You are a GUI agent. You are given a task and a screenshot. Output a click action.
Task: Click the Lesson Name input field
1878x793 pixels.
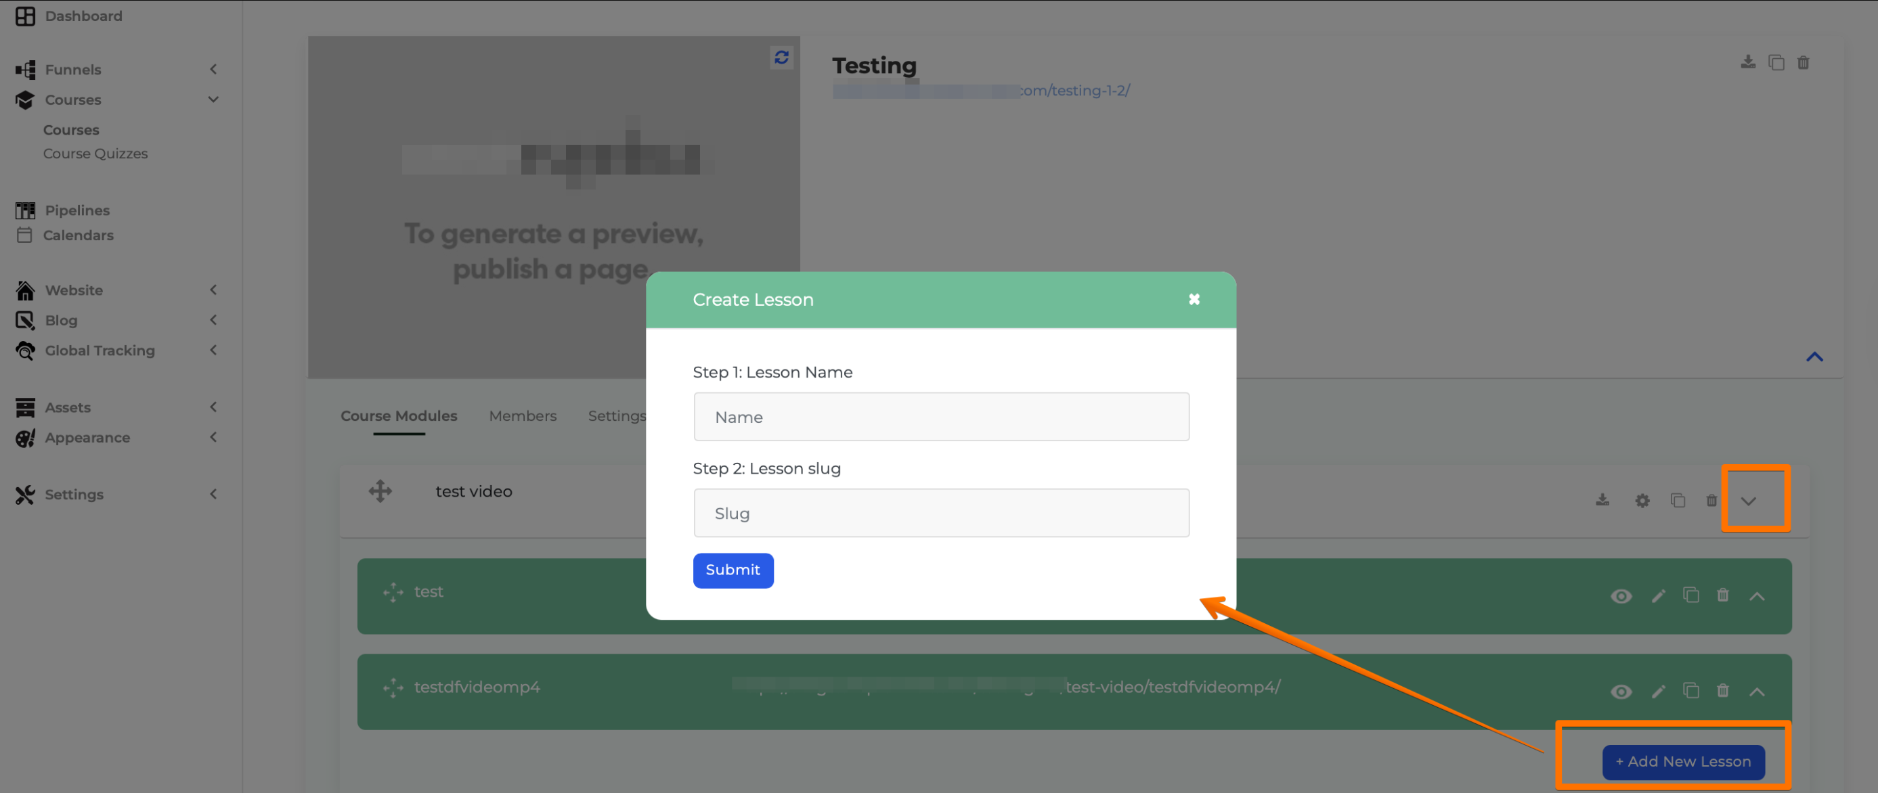click(940, 417)
